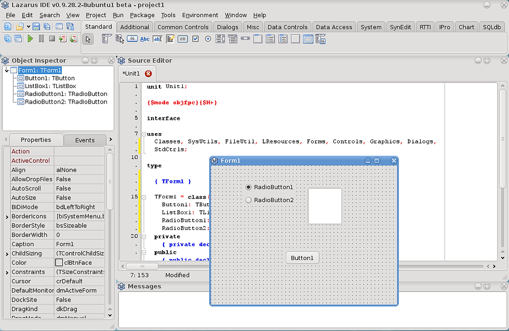Switch to the Additional palette tab
Image resolution: width=509 pixels, height=331 pixels.
(135, 27)
